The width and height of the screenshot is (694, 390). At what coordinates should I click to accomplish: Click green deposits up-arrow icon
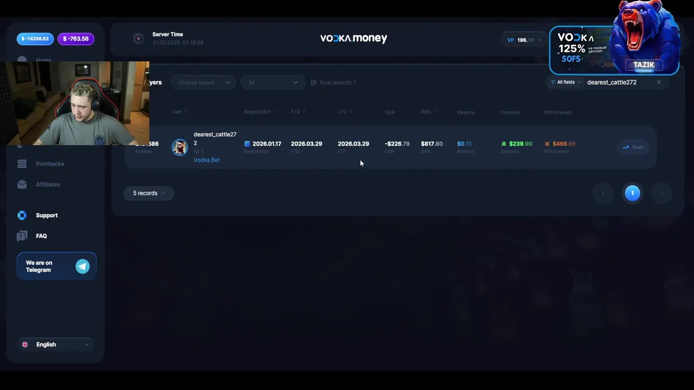coord(504,144)
